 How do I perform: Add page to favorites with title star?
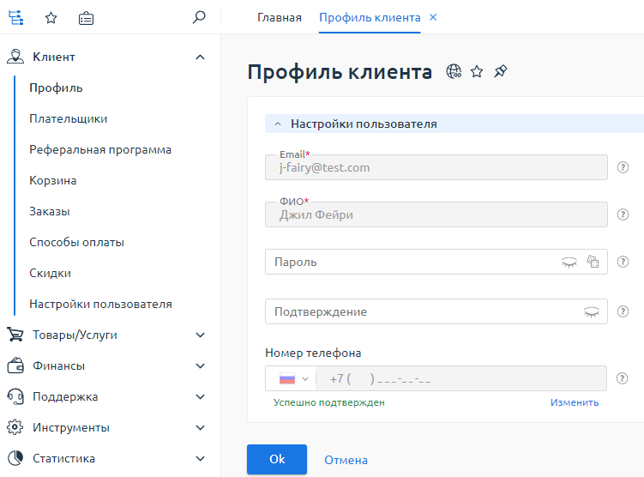pos(478,72)
